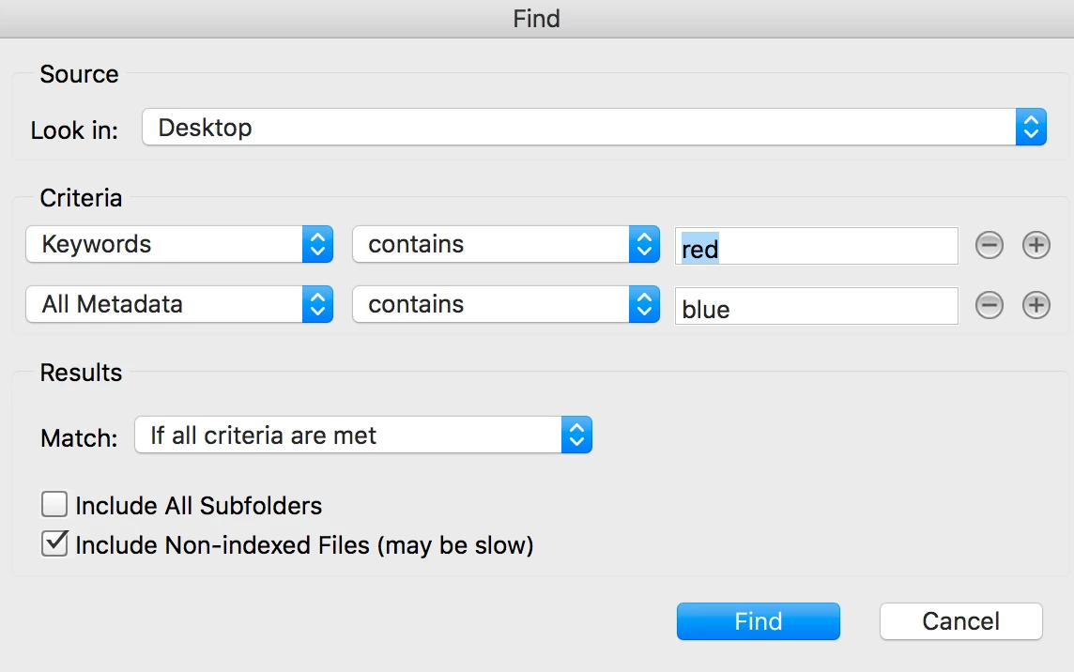Viewport: 1074px width, 672px height.
Task: Add criterion after the All Metadata row
Action: [1036, 306]
